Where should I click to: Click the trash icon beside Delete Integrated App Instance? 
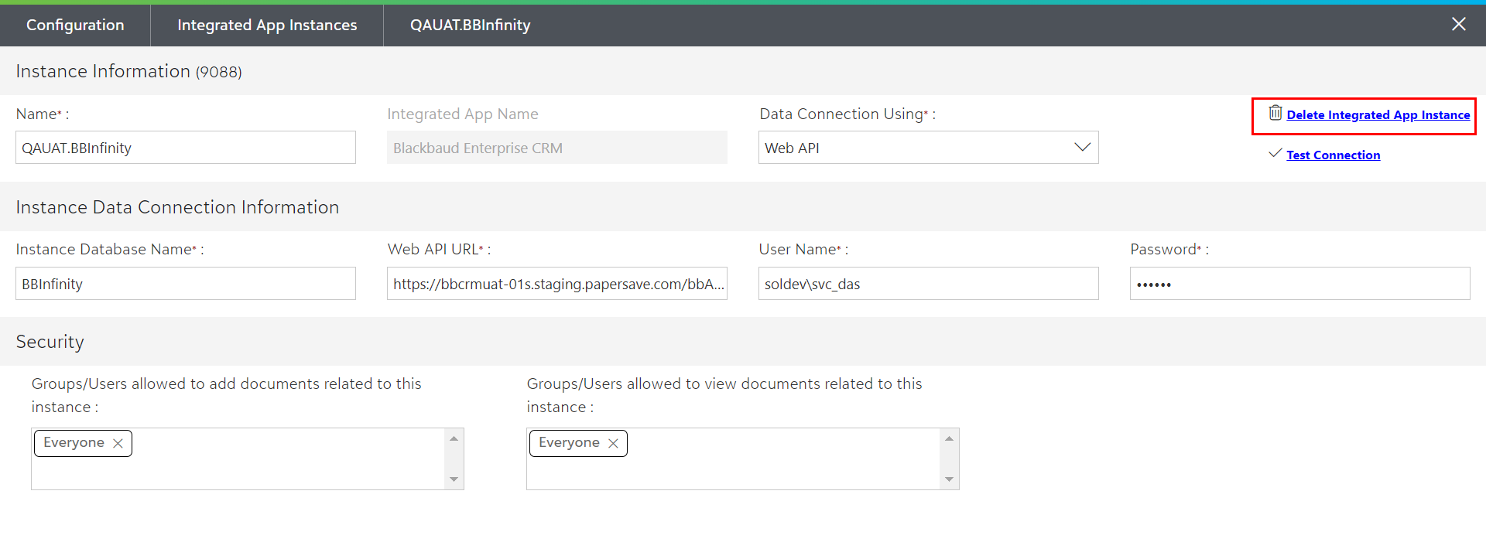pyautogui.click(x=1275, y=113)
